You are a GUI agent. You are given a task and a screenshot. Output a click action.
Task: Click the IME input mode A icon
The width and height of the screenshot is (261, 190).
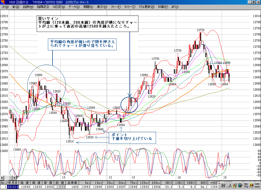click(x=229, y=186)
